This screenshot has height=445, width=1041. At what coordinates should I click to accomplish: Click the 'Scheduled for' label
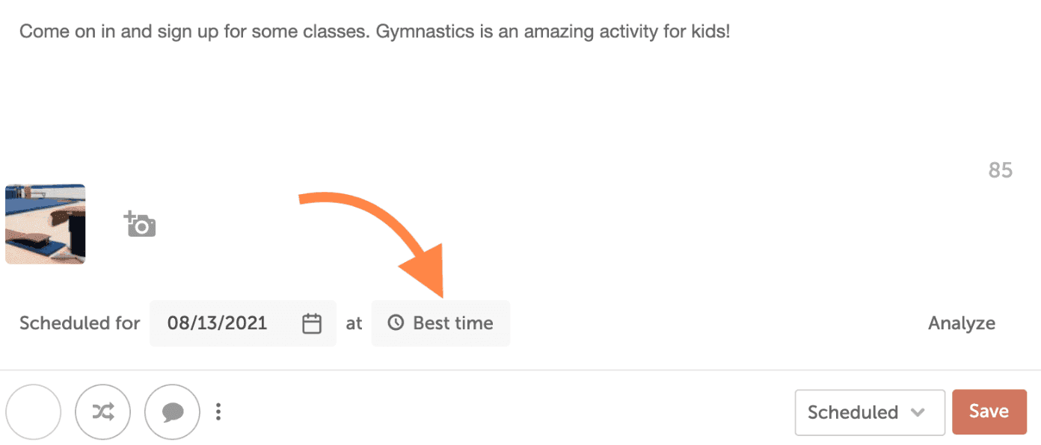click(x=79, y=323)
